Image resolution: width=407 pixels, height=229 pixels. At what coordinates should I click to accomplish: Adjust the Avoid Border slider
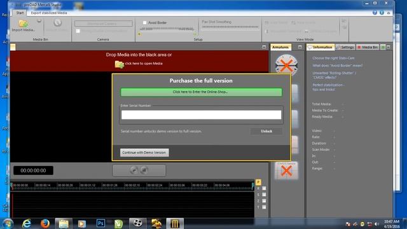[167, 29]
